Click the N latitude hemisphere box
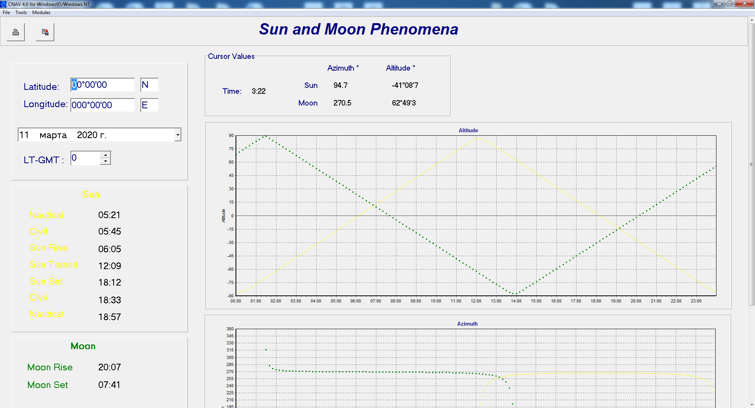The width and height of the screenshot is (755, 408). coord(149,85)
